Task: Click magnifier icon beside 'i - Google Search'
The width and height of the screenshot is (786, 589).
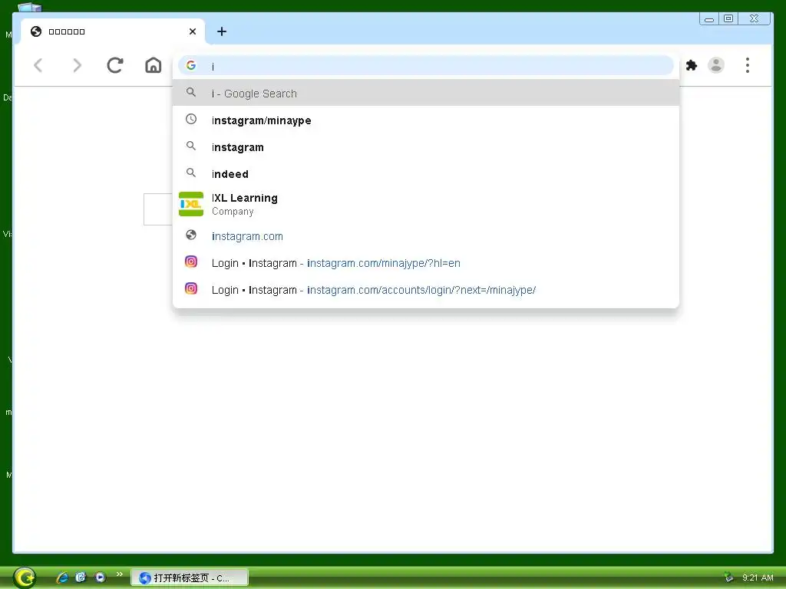Action: (191, 92)
